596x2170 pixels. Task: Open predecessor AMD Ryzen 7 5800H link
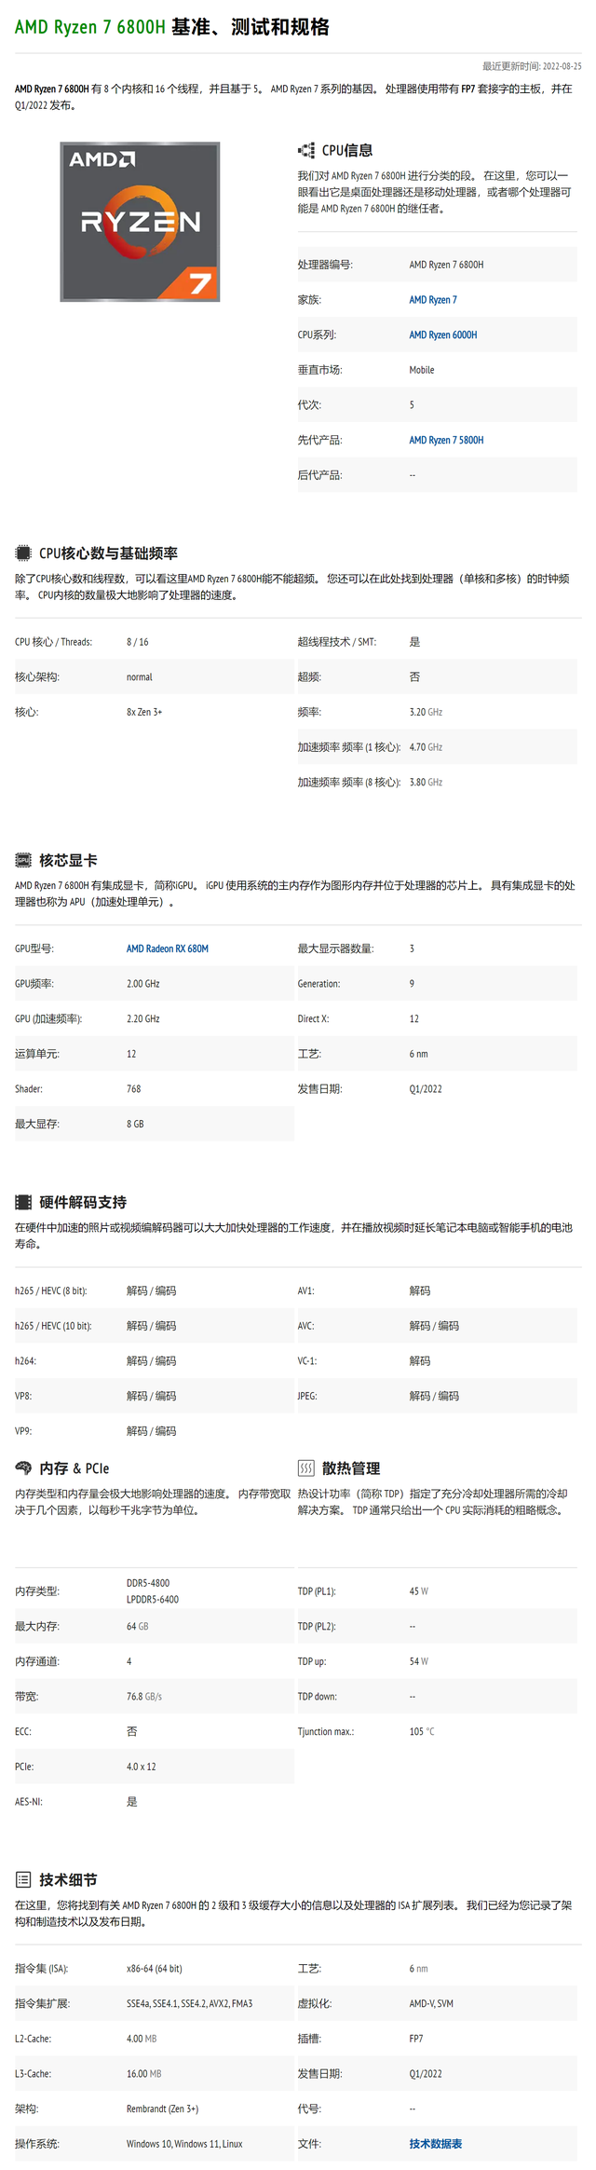(x=446, y=440)
